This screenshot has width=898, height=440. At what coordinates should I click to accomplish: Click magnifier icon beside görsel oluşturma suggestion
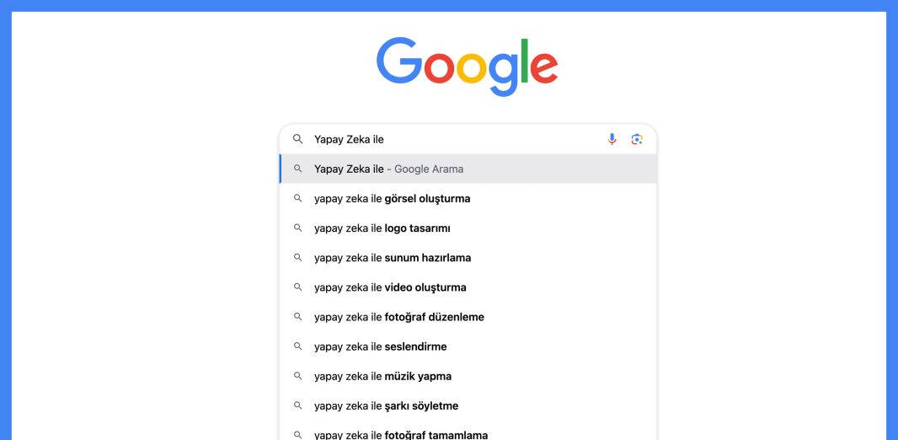pyautogui.click(x=298, y=198)
